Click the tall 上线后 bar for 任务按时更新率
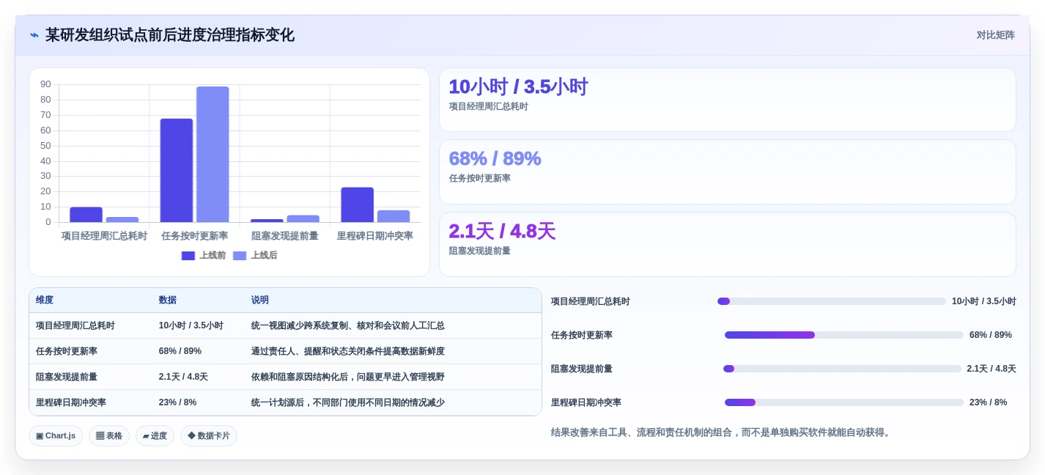The width and height of the screenshot is (1045, 475). click(213, 154)
